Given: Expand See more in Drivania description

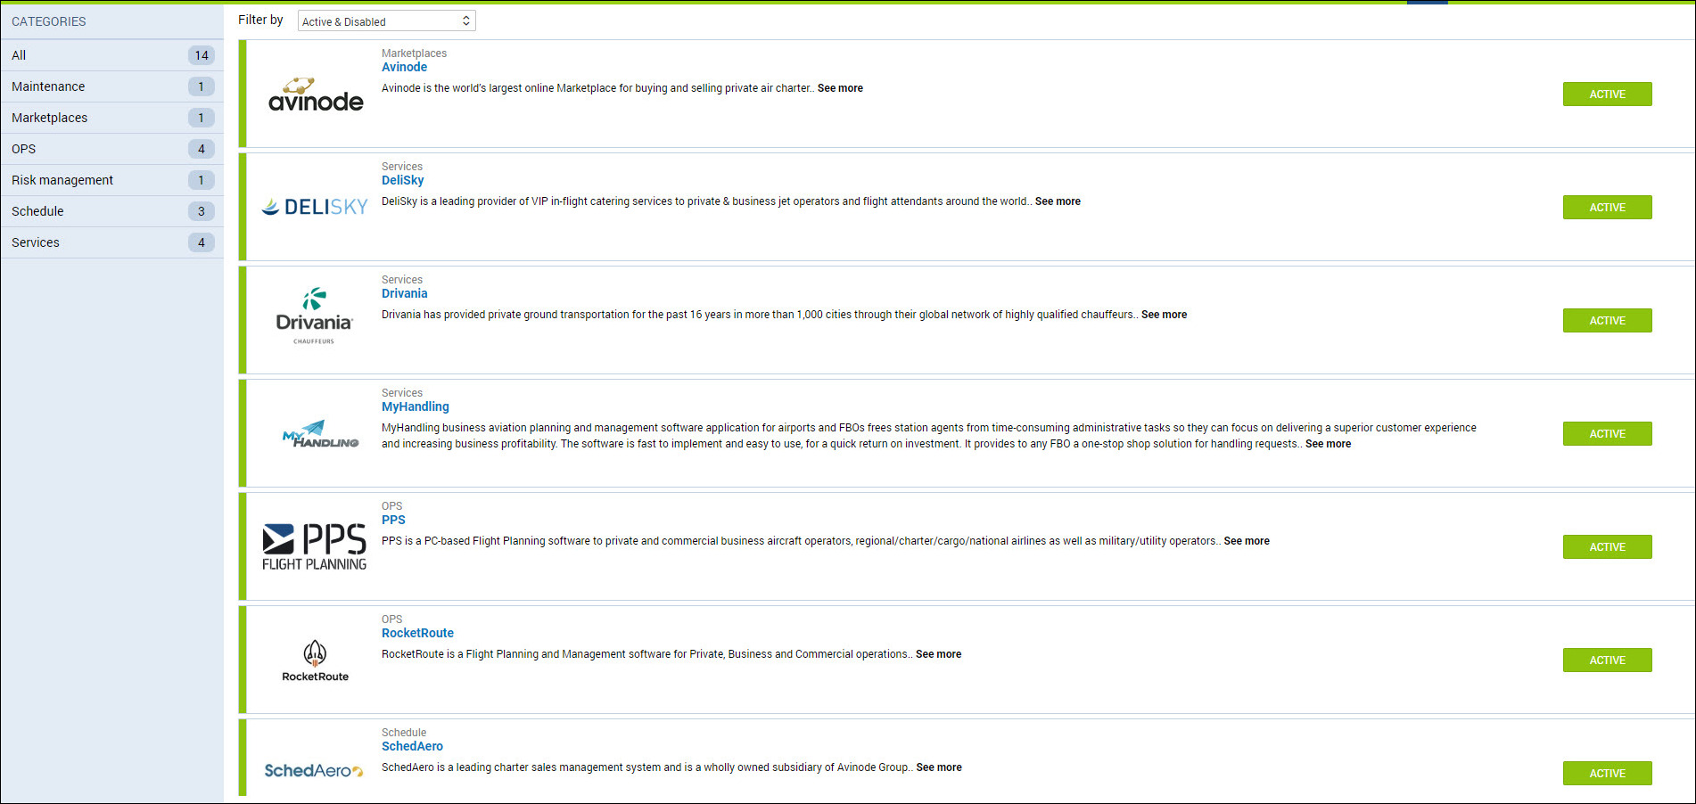Looking at the screenshot, I should click(1164, 315).
